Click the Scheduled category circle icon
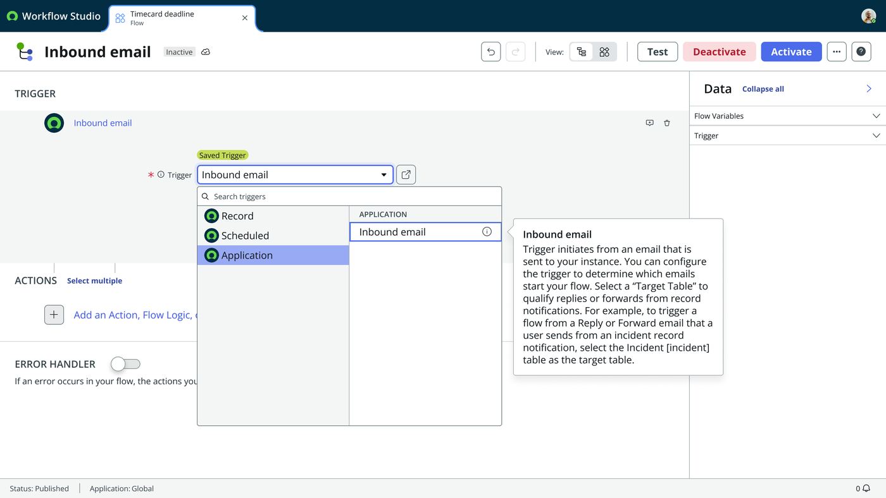886x498 pixels. coord(211,236)
